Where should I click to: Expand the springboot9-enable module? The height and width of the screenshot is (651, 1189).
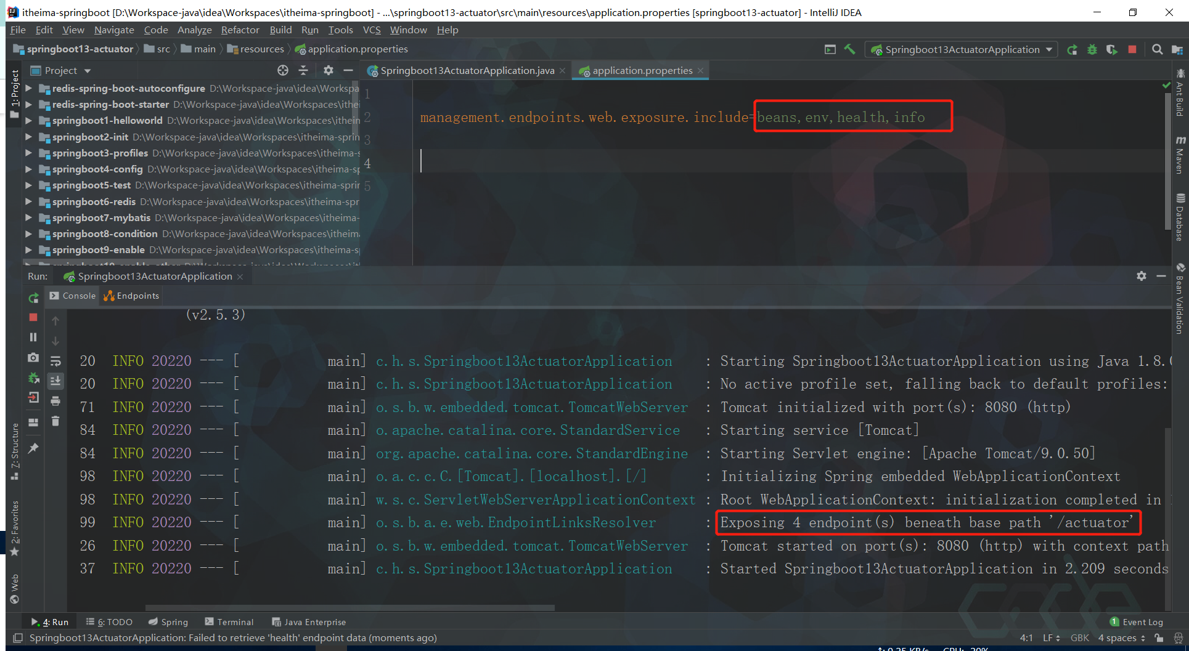pyautogui.click(x=28, y=249)
